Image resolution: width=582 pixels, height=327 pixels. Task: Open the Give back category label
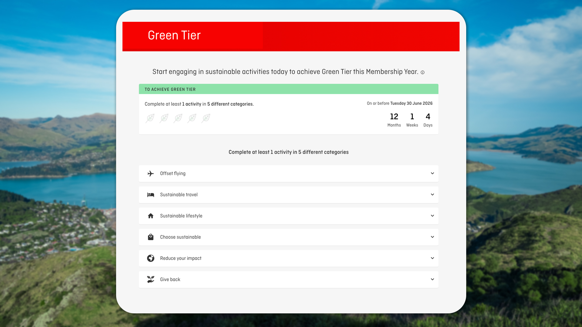(170, 279)
